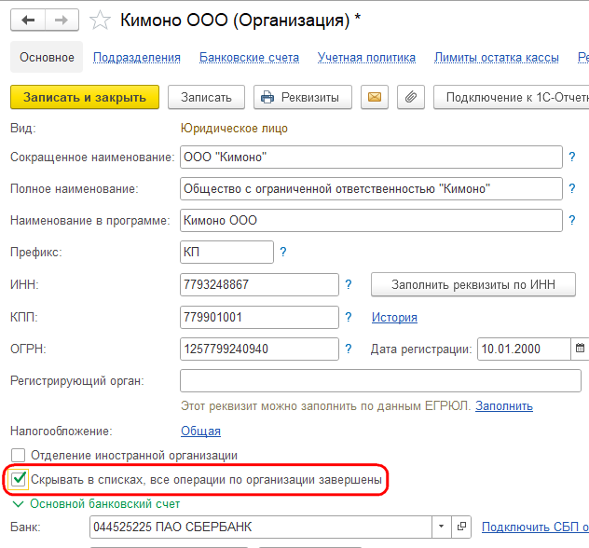Open the КПП История link
The height and width of the screenshot is (548, 589).
pyautogui.click(x=394, y=318)
